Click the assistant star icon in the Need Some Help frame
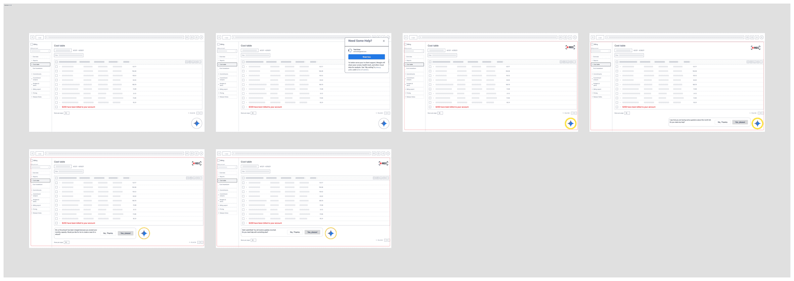 point(384,123)
